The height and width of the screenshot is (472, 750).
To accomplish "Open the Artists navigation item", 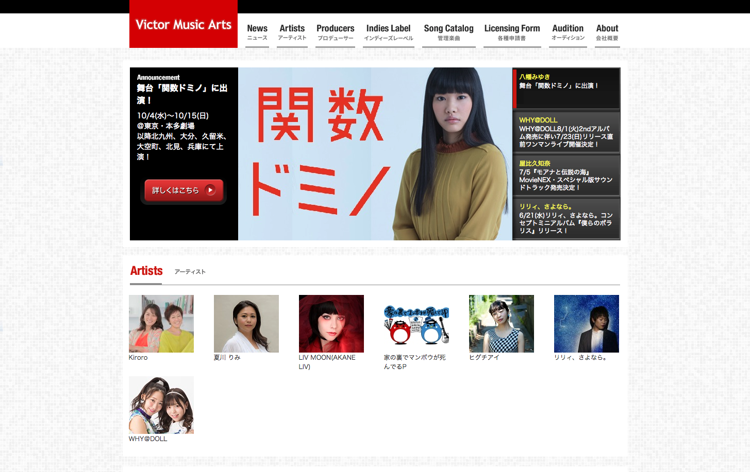I will click(292, 32).
